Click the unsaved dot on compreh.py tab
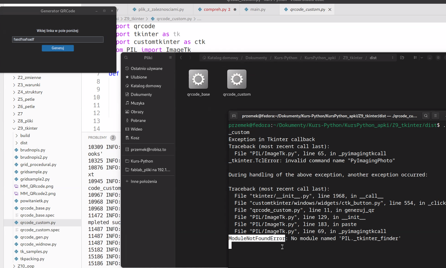The width and height of the screenshot is (446, 268). pyautogui.click(x=235, y=9)
